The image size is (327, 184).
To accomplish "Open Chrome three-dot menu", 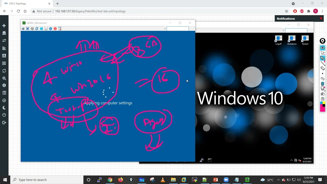I will point(322,11).
